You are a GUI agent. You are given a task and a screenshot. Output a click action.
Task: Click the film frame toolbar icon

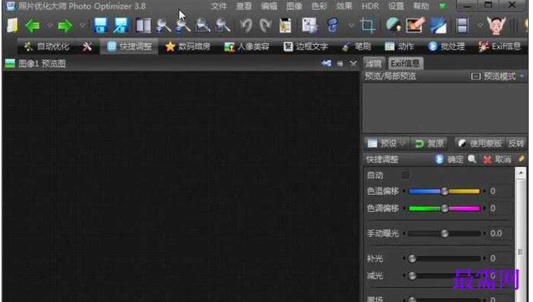tap(463, 25)
